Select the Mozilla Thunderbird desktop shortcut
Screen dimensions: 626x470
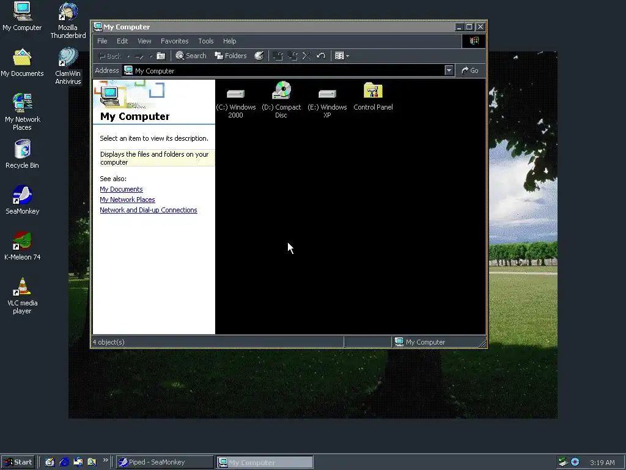point(68,20)
